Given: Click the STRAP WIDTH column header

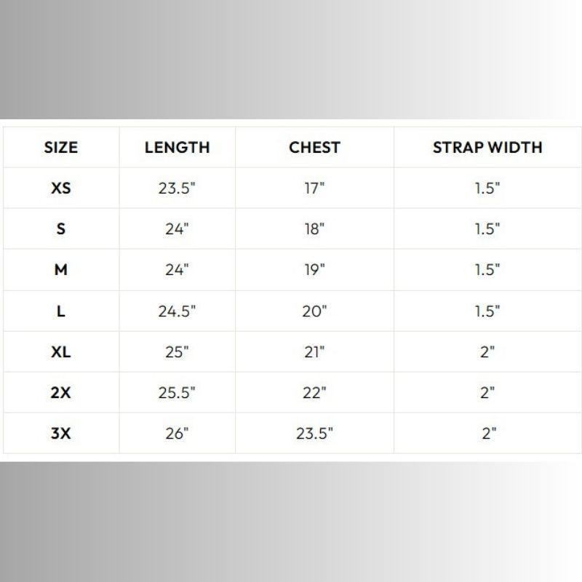Looking at the screenshot, I should pyautogui.click(x=487, y=148).
